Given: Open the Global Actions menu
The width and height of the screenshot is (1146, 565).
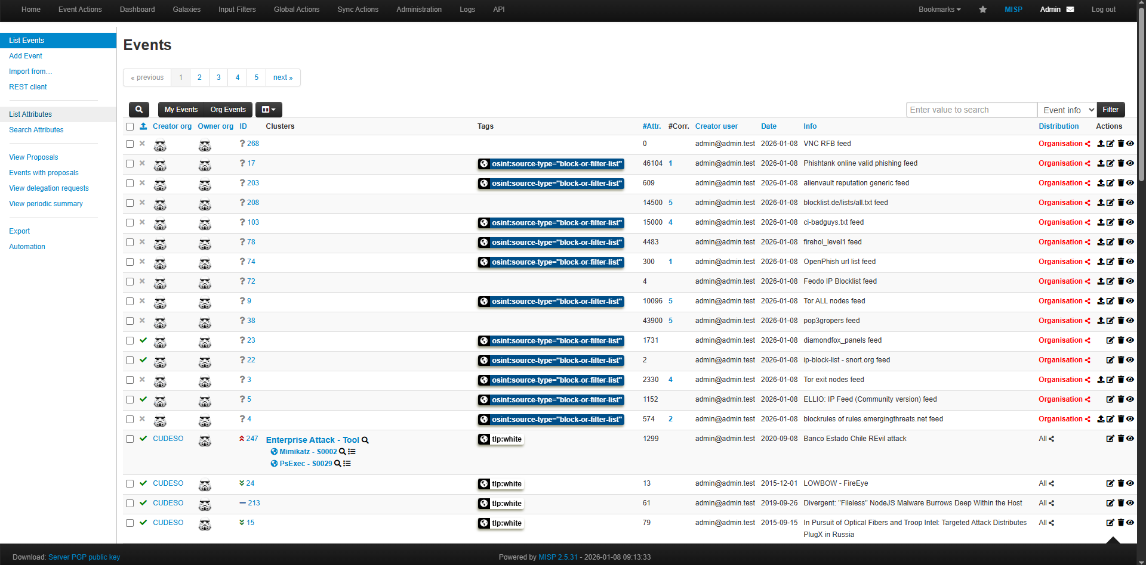Looking at the screenshot, I should pyautogui.click(x=297, y=10).
